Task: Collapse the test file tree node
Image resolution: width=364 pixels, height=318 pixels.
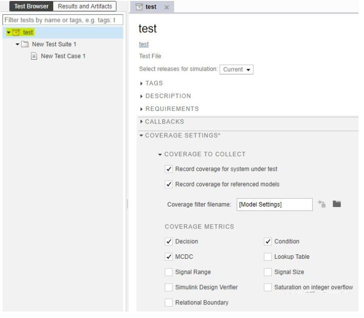Action: pyautogui.click(x=9, y=33)
